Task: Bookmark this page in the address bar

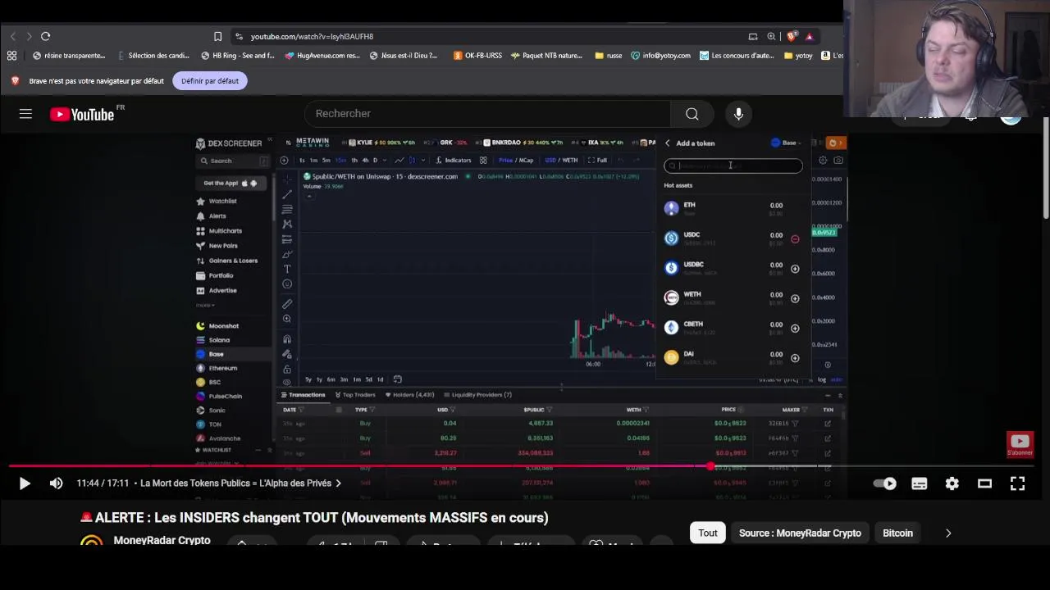Action: 217,36
